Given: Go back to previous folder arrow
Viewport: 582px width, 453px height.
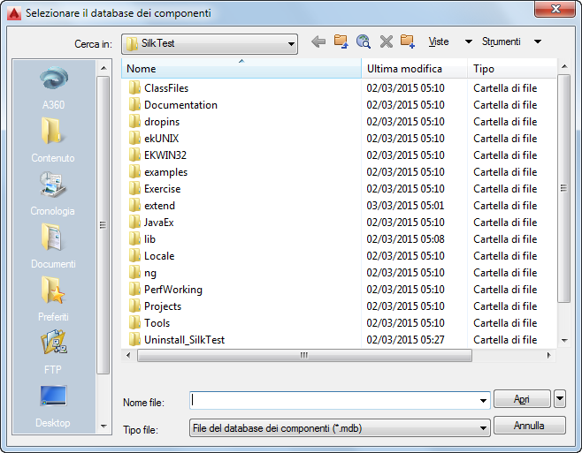Looking at the screenshot, I should [318, 42].
